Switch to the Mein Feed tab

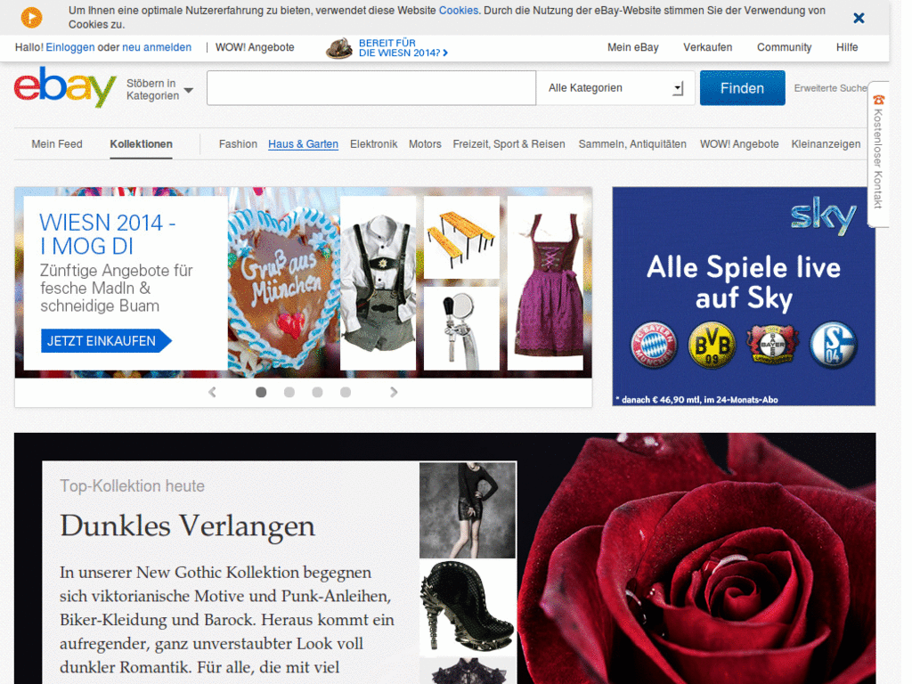[57, 143]
